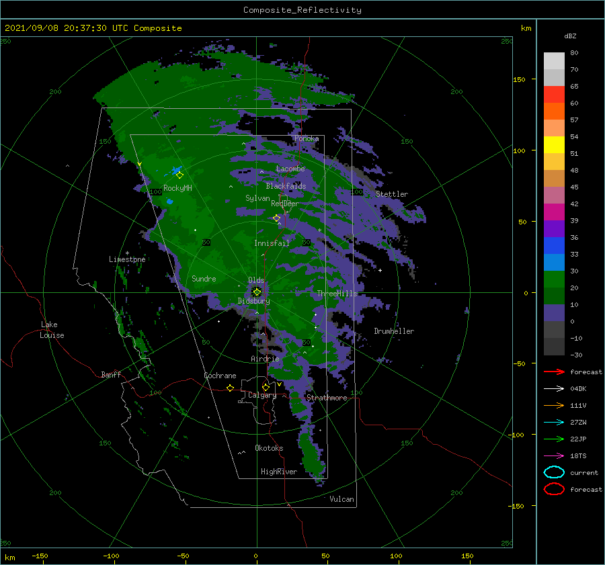Click the yellow diamond marker above Calgary
Viewport: 605px width, 565px height.
(266, 387)
